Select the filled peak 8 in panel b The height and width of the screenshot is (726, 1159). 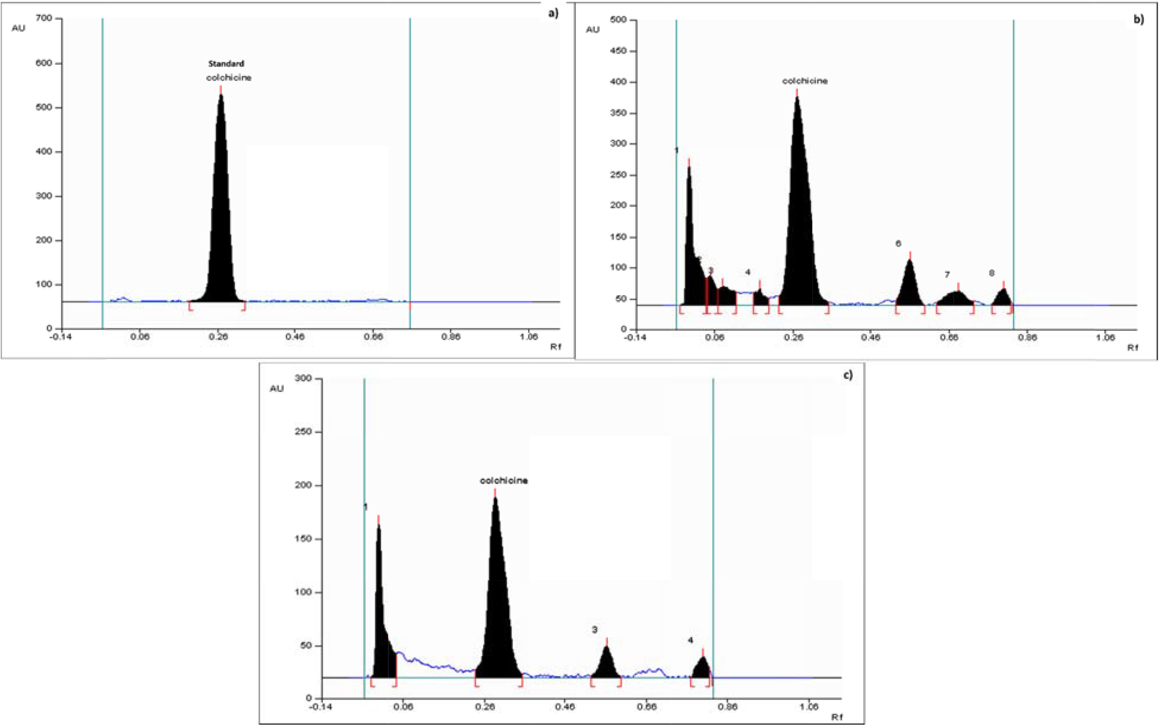pos(1002,298)
